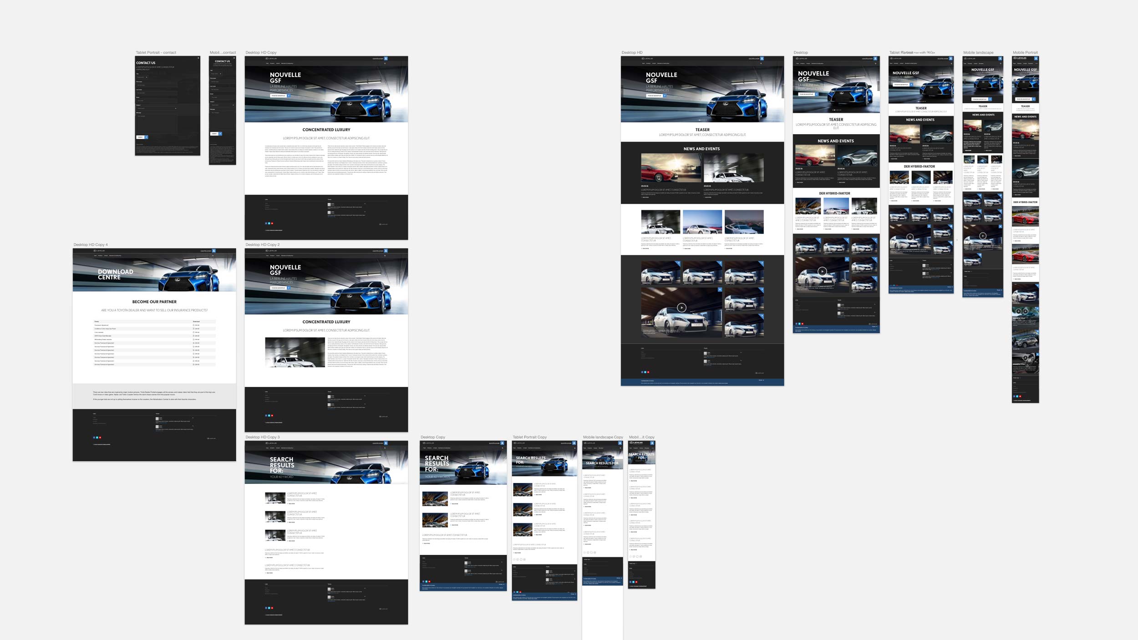Click user account icon in Desktop artboard header
This screenshot has height=640, width=1138.
[x=876, y=59]
